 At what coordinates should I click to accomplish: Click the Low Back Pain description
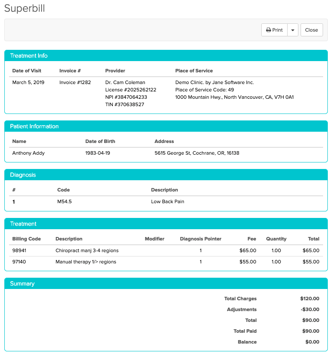click(167, 201)
